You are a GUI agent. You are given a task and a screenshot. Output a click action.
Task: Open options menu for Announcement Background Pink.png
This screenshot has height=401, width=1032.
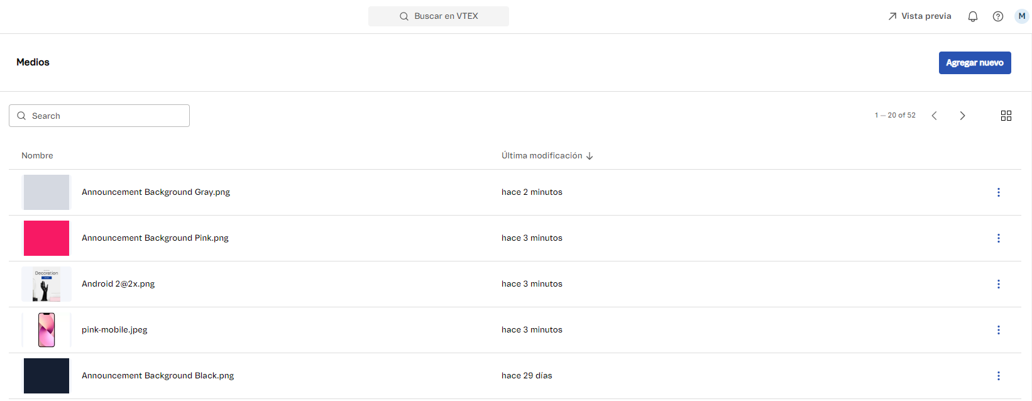pos(998,238)
